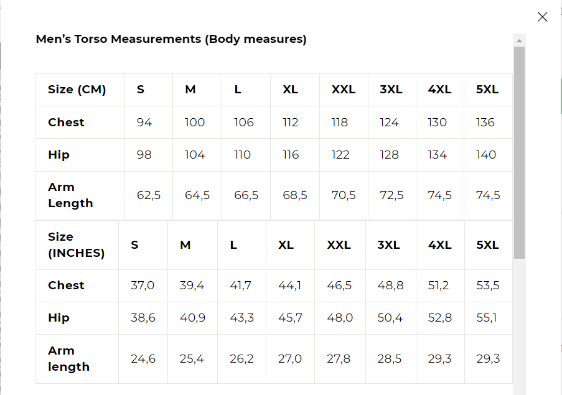Click the chest value 94 for size S

click(144, 123)
